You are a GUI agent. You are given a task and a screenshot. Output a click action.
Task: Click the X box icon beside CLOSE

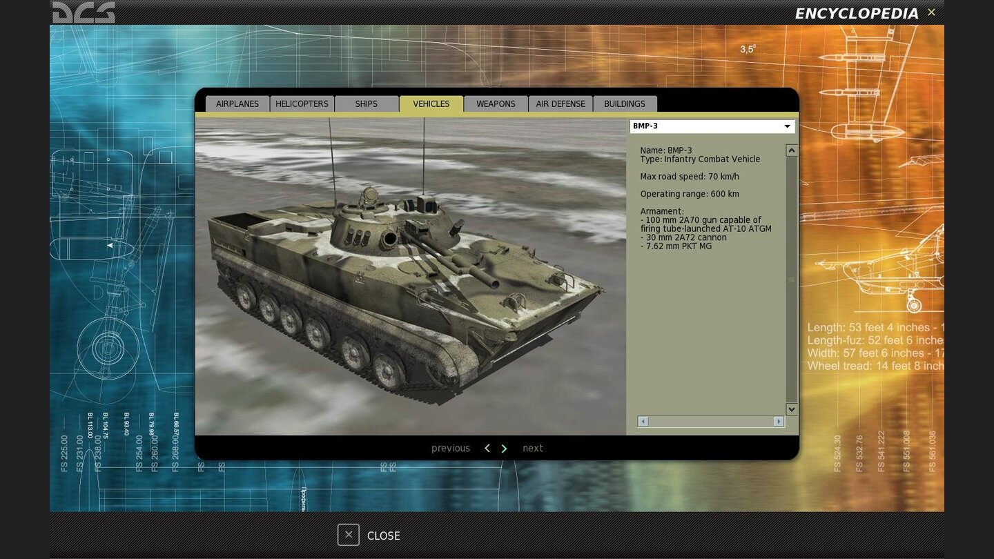[x=349, y=535]
